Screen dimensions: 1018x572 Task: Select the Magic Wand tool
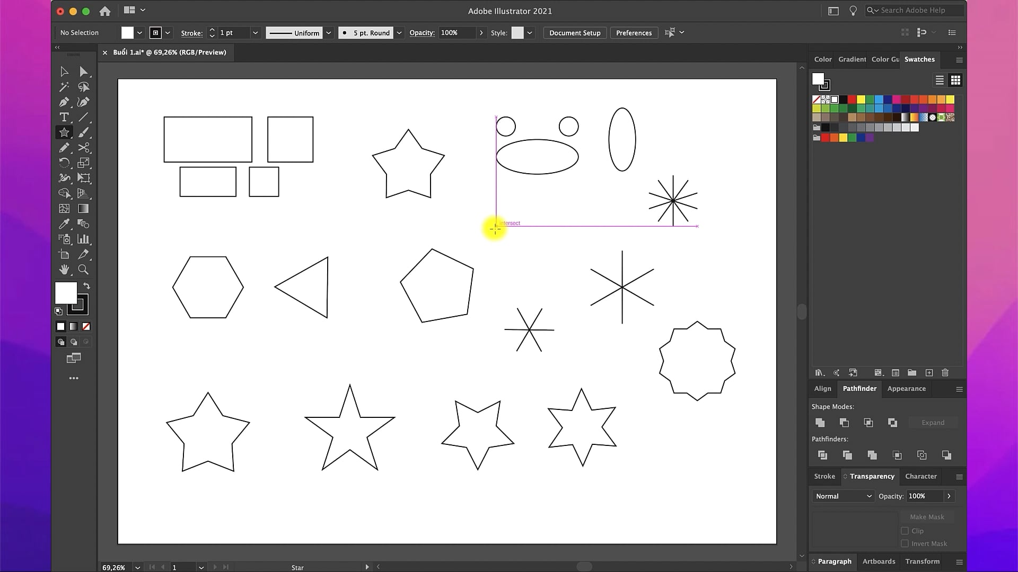(x=64, y=87)
